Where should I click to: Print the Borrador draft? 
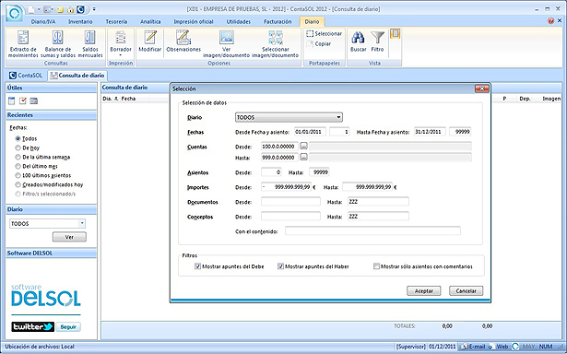tap(121, 41)
